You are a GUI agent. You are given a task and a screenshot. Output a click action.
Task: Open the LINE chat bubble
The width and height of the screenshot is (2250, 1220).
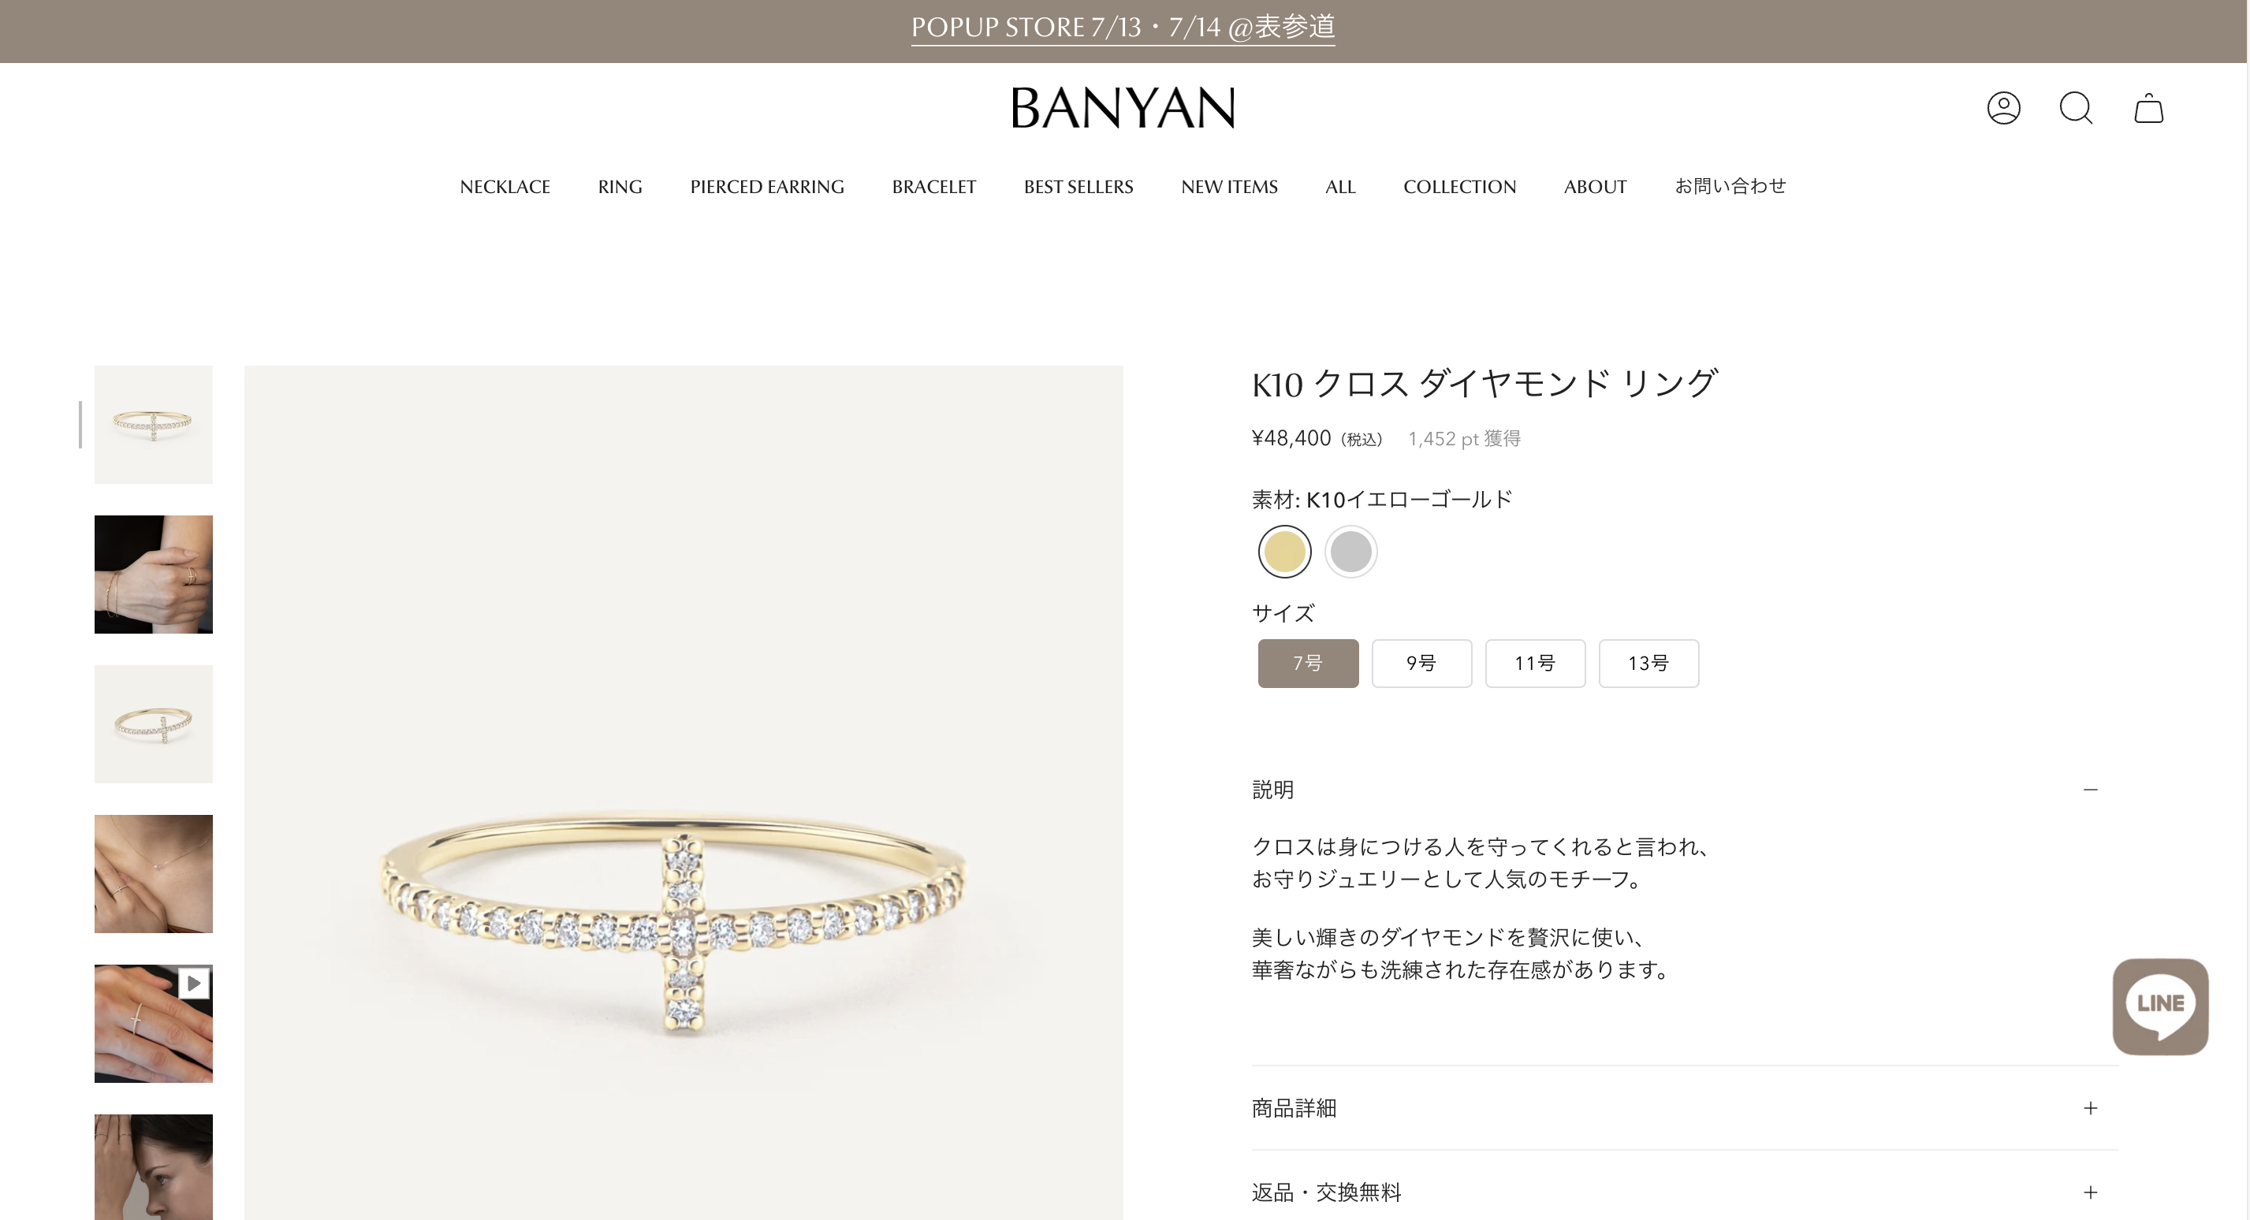click(x=2160, y=1006)
